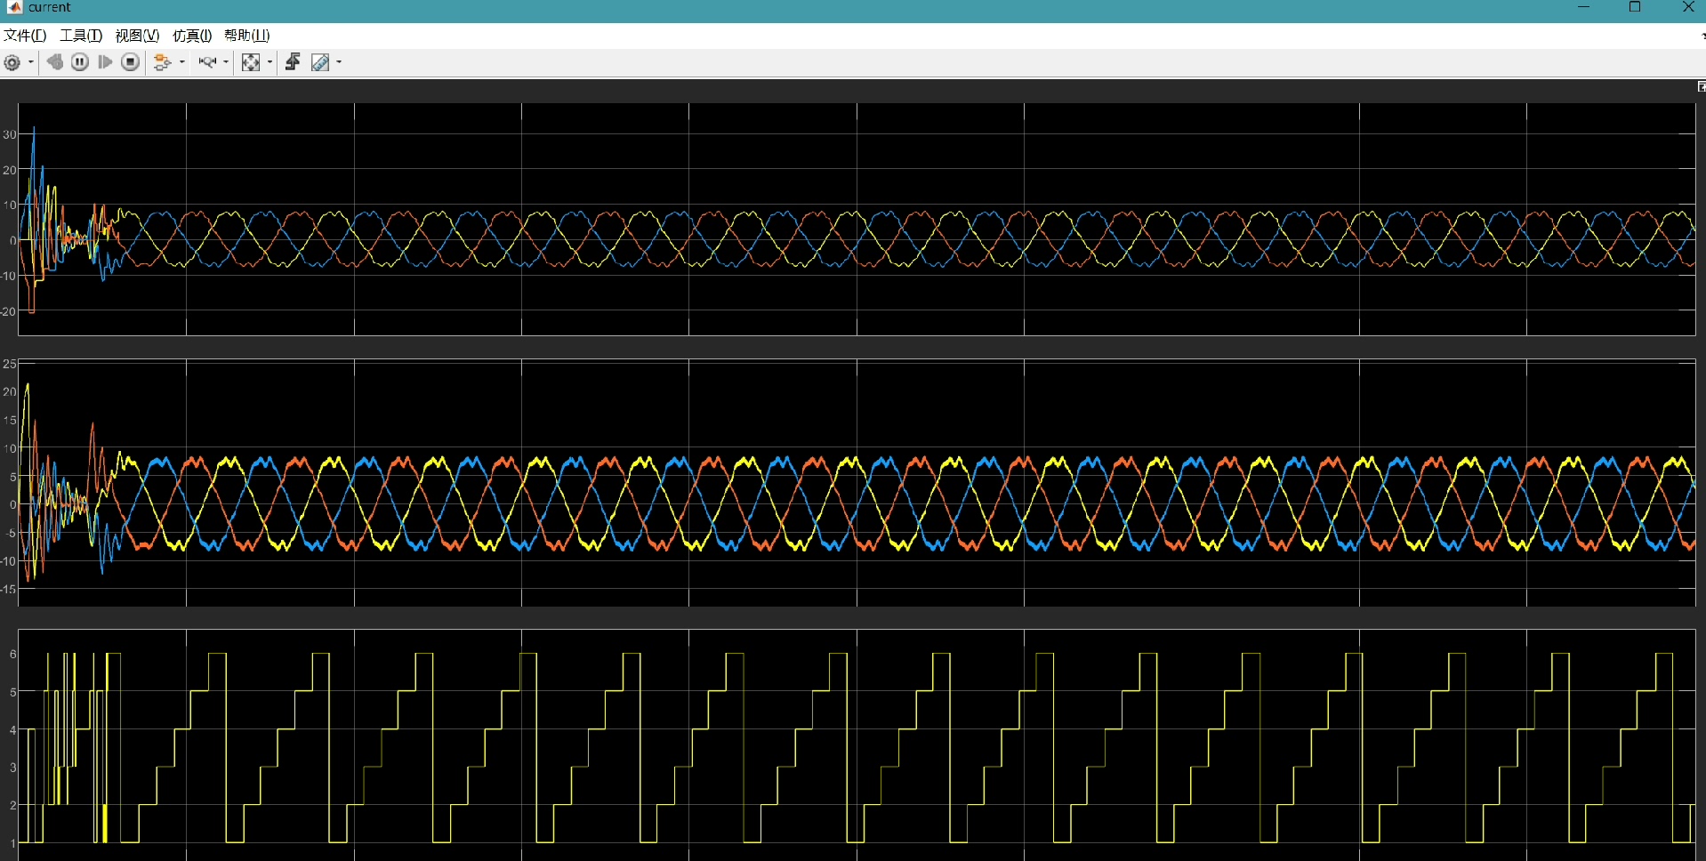
Task: Click the Scale Axes Limits icon
Action: click(251, 62)
